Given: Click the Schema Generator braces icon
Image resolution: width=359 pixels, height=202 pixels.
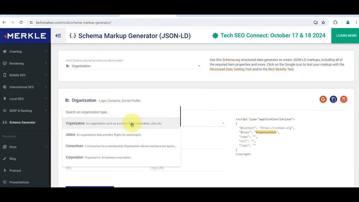Looking at the screenshot, I should [4, 122].
